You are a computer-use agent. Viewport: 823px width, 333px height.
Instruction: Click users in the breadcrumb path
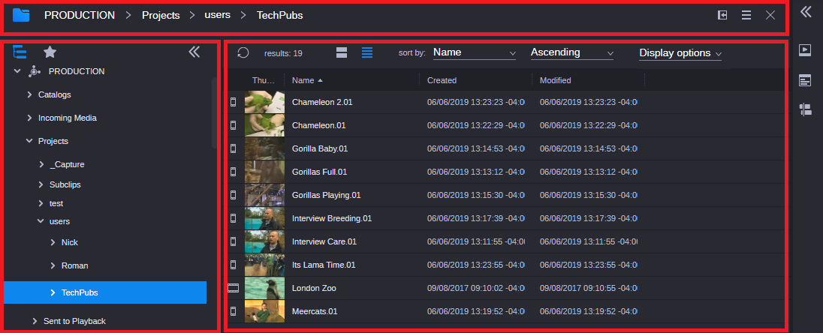(x=217, y=15)
